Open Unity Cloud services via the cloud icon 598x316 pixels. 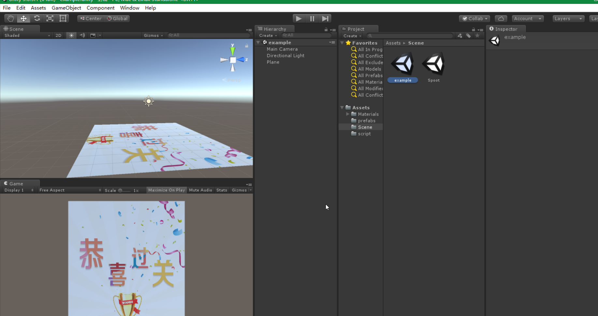501,19
